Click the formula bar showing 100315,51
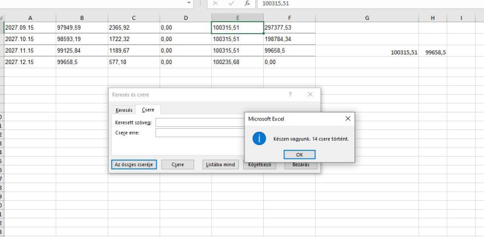Screen dimensions: 484x237 pyautogui.click(x=370, y=4)
